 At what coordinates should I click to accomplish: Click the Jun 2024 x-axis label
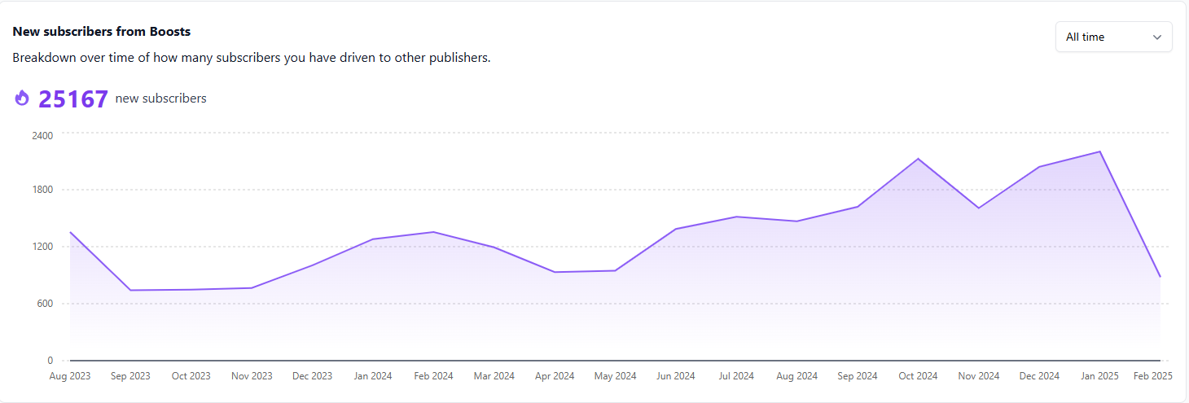pyautogui.click(x=676, y=376)
